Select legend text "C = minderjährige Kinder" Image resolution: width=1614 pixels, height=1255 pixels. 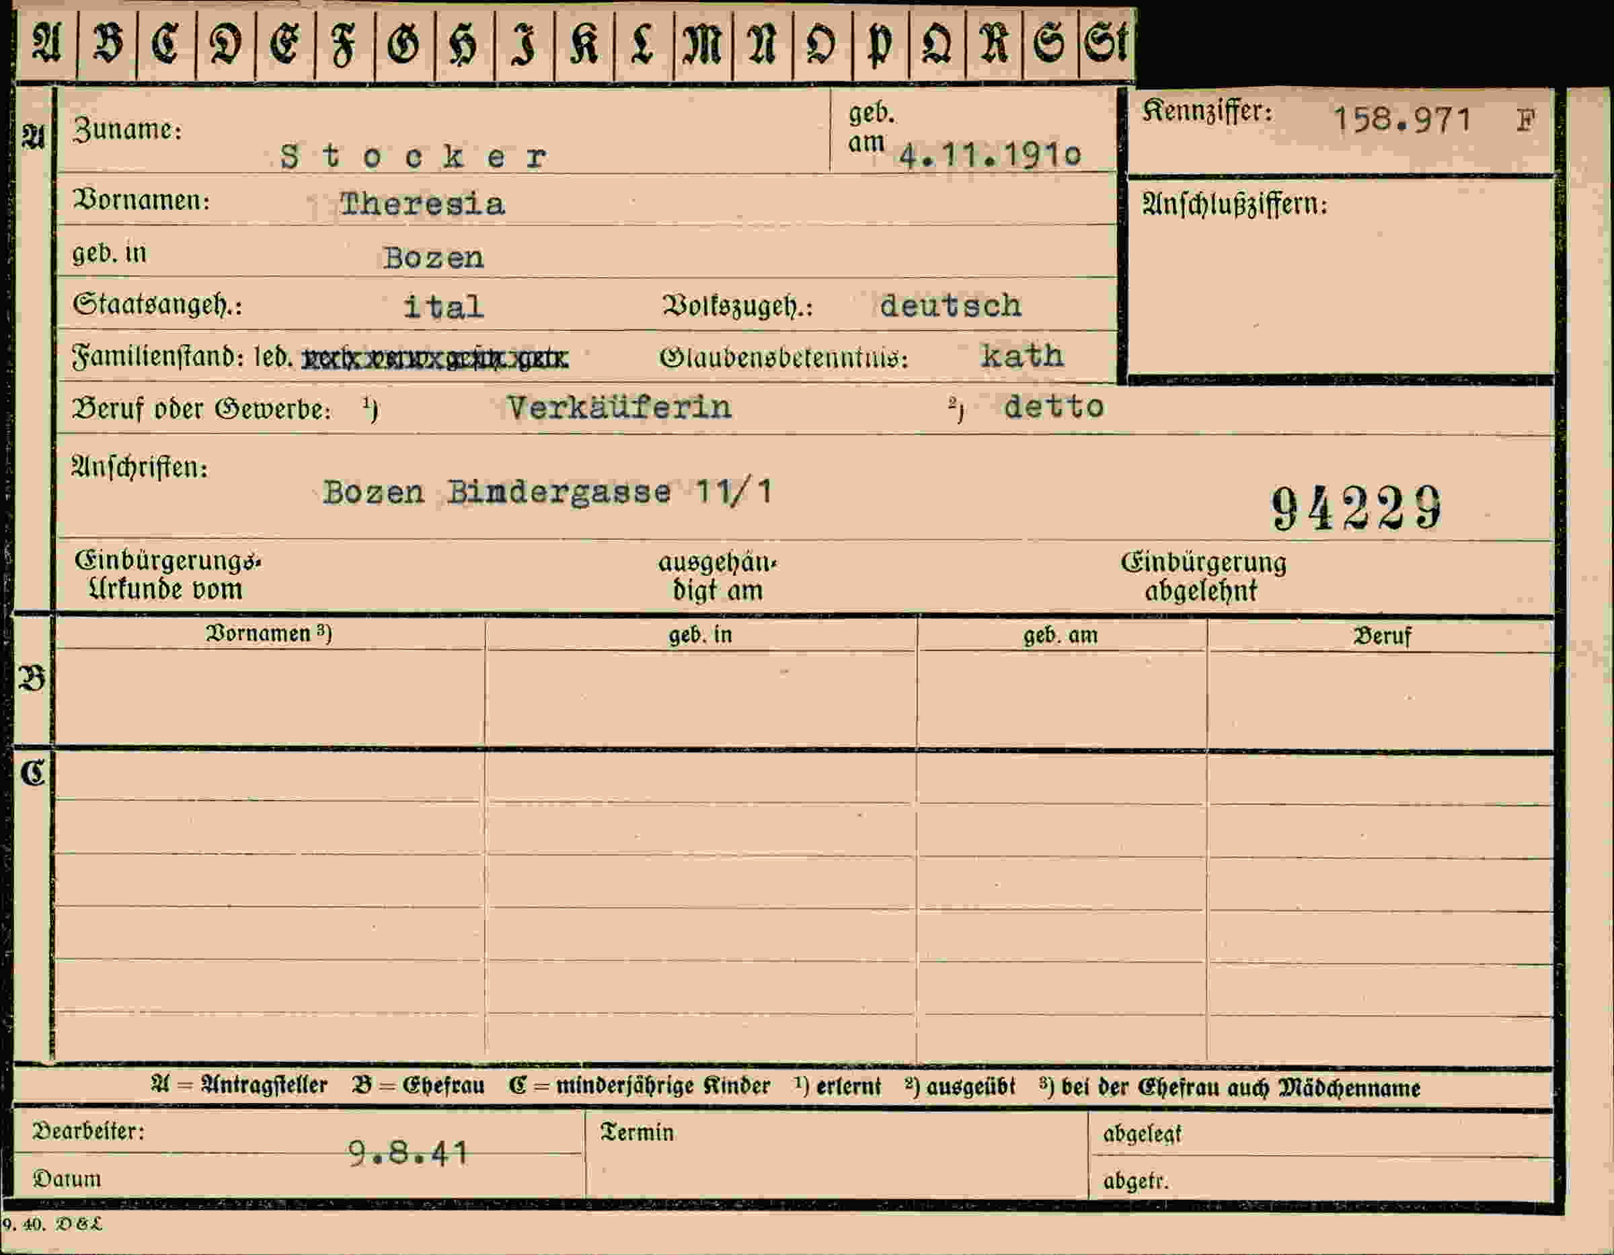pyautogui.click(x=640, y=1085)
